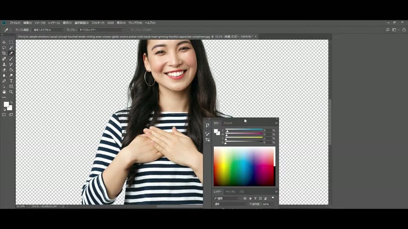Open the Layer menu
This screenshot has height=229, width=408.
click(54, 23)
